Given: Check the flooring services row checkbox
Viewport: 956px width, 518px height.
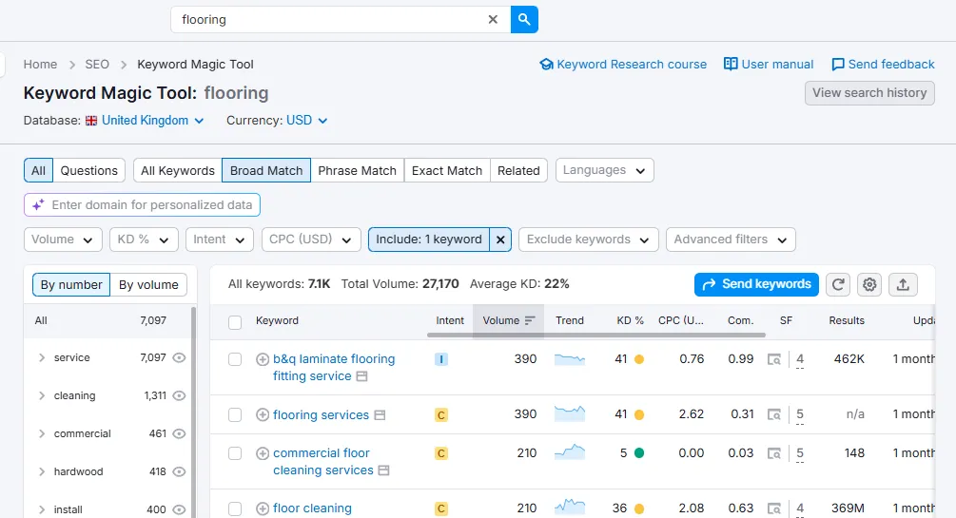Looking at the screenshot, I should point(235,415).
